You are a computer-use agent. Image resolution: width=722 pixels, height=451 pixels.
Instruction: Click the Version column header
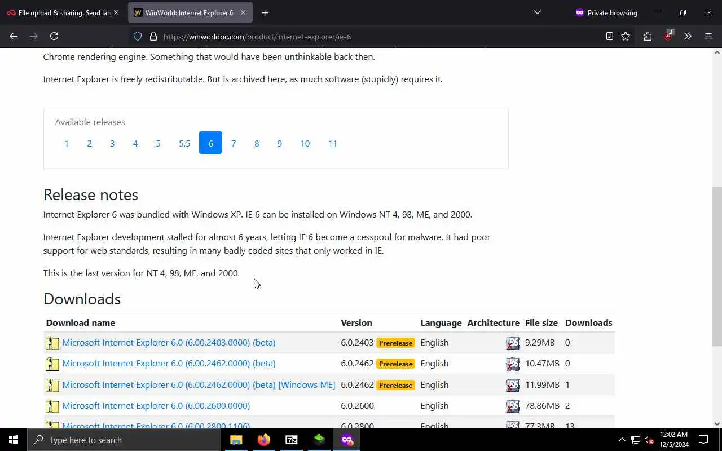[356, 322]
